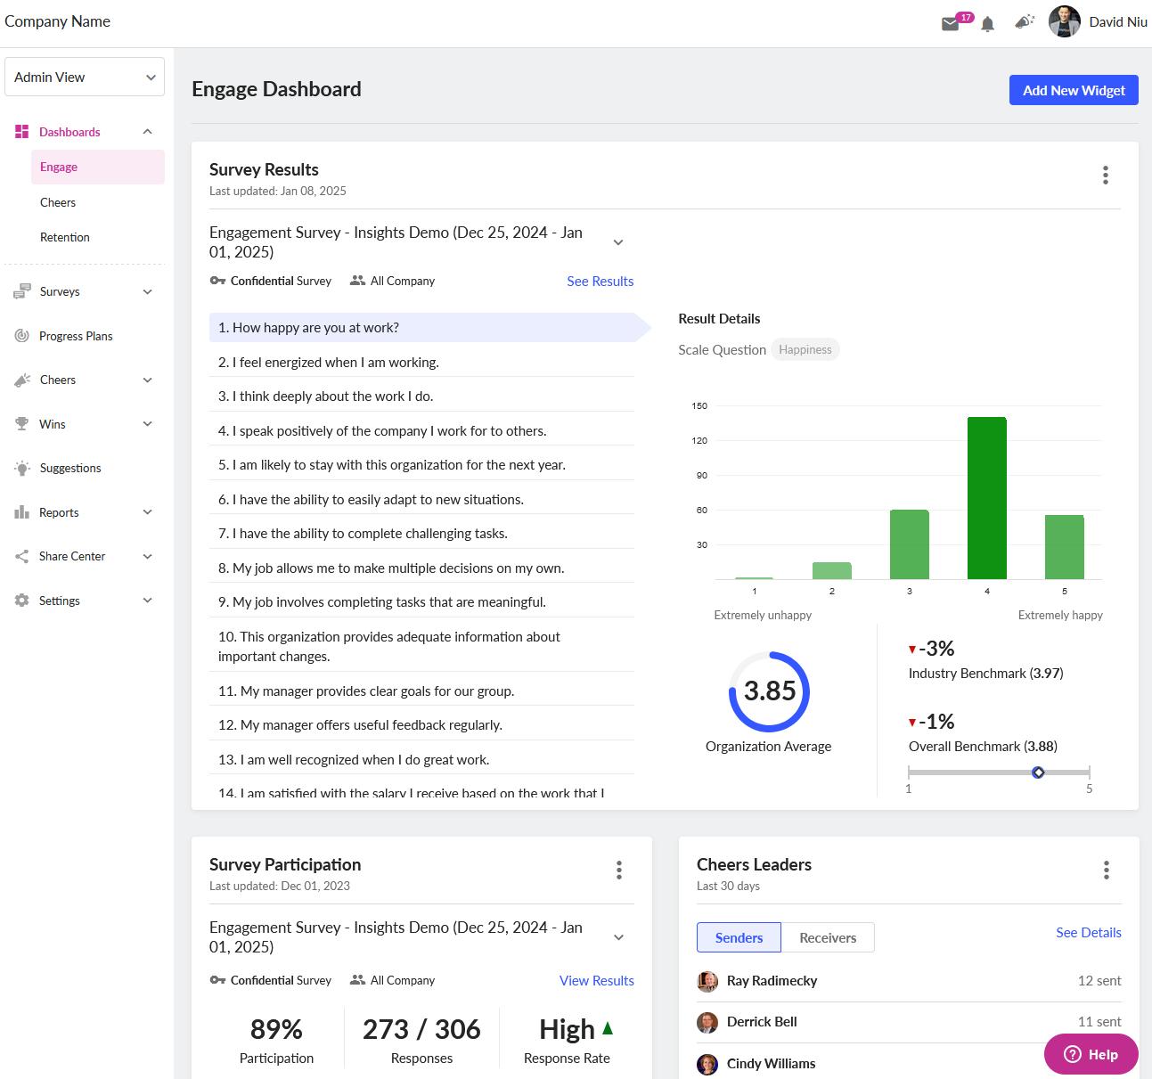
Task: Click the announcements megaphone icon
Action: pos(1025,20)
